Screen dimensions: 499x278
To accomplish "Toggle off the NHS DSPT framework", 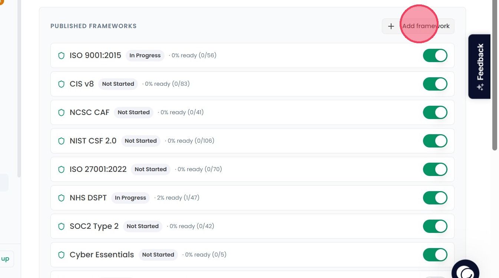I will 435,198.
